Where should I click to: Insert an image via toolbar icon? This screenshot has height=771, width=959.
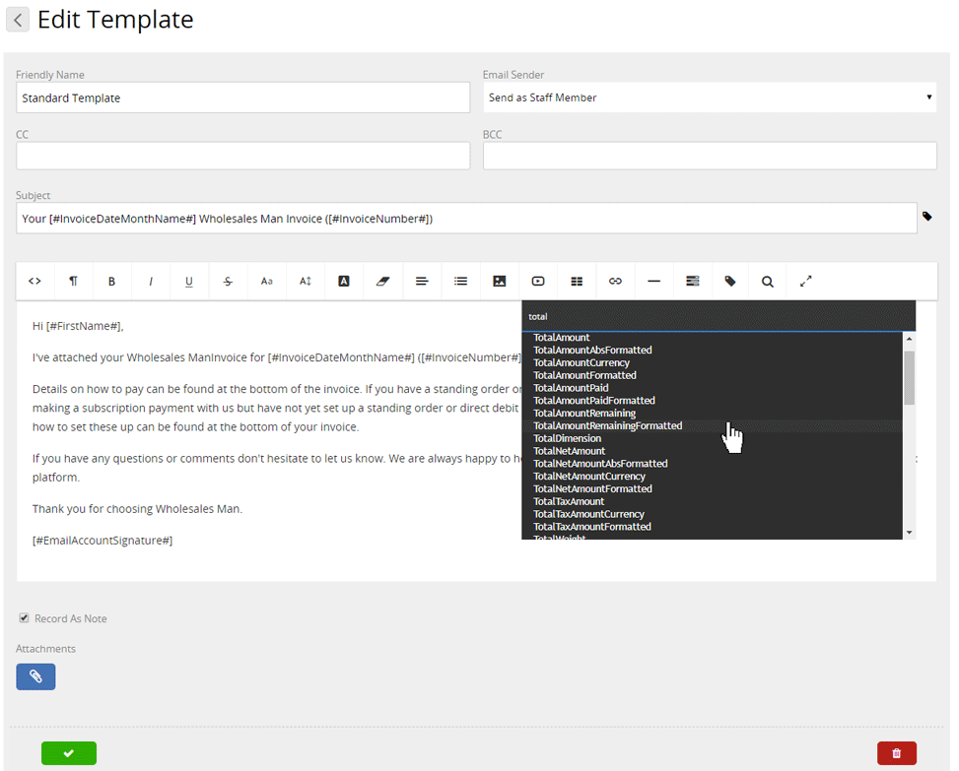(499, 281)
